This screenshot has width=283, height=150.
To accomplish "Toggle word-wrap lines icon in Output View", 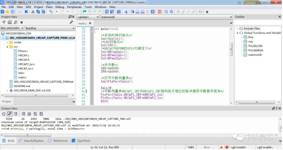I will [x=16, y=114].
